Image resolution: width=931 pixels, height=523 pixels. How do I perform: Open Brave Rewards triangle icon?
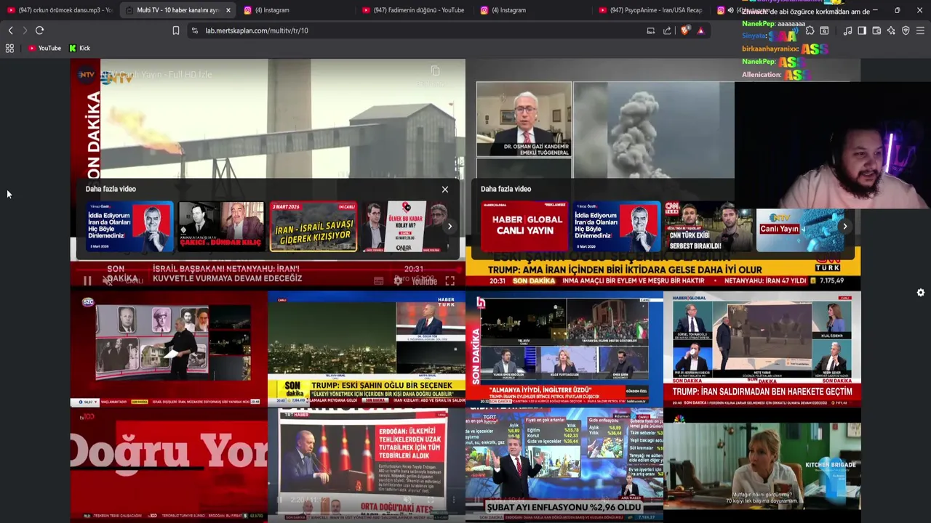(700, 31)
